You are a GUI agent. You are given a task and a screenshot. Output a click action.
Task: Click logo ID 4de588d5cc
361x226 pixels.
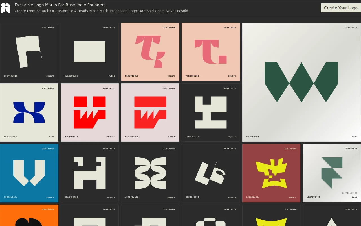pos(253,136)
